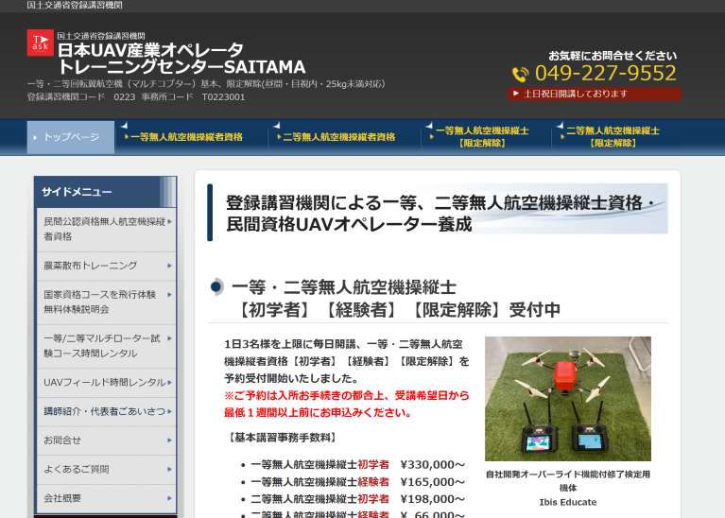Viewport: 725px width, 518px height.
Task: Click the price ¥165,000～ for 一等経験者
Action: pyautogui.click(x=432, y=481)
